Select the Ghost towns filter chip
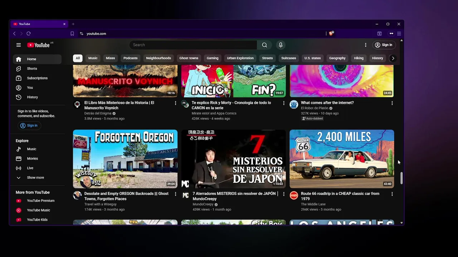The height and width of the screenshot is (257, 458). (189, 58)
